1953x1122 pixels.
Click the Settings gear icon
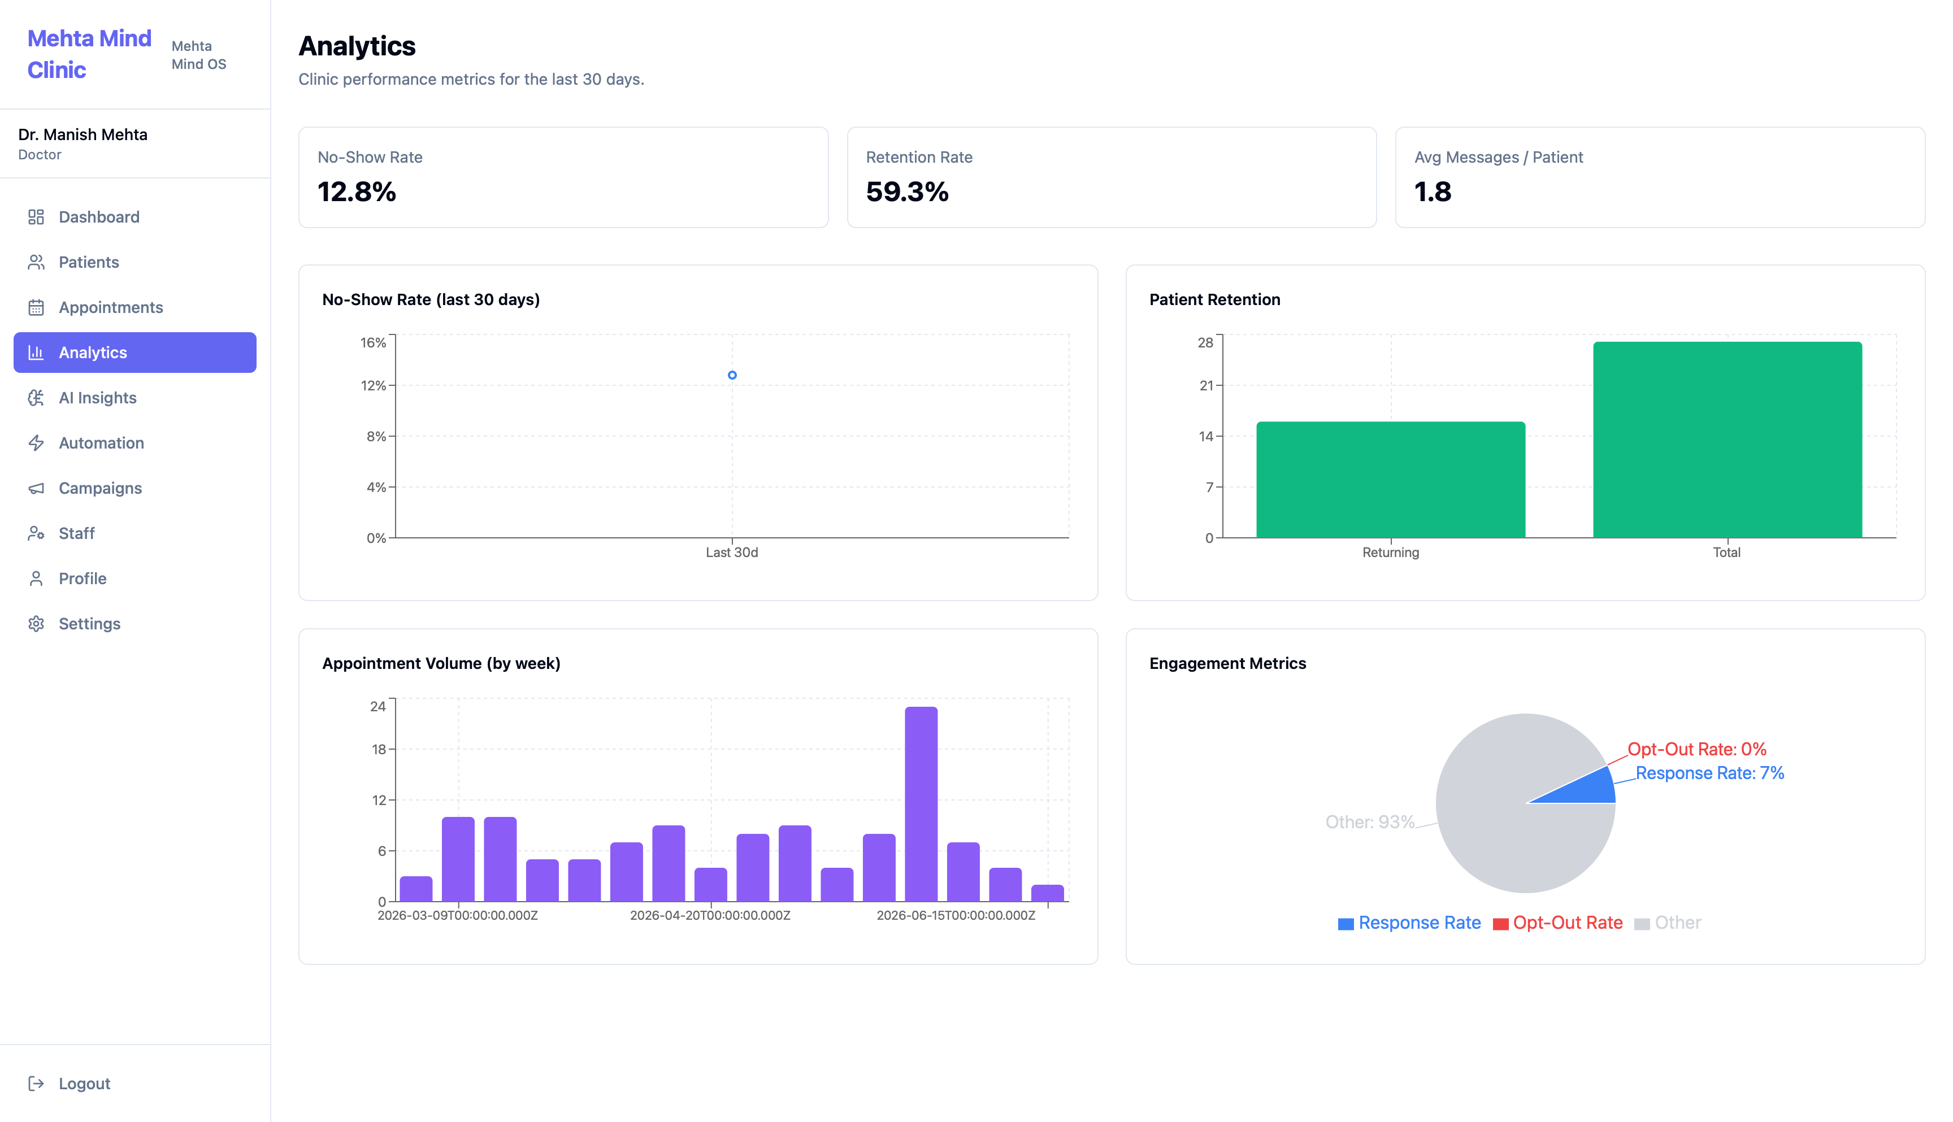(x=36, y=623)
